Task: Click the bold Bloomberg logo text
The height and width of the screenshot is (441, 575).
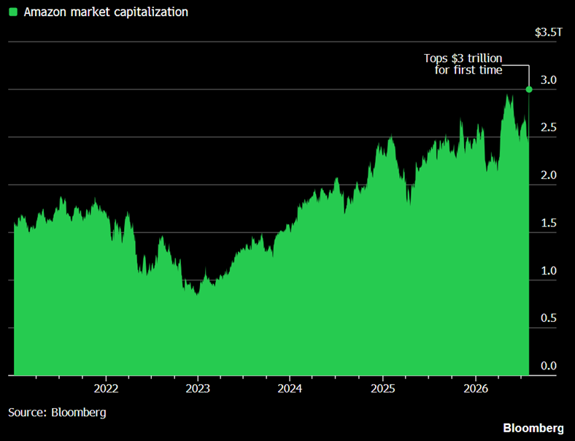Action: (533, 428)
